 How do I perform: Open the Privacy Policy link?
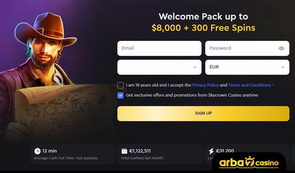pos(205,85)
